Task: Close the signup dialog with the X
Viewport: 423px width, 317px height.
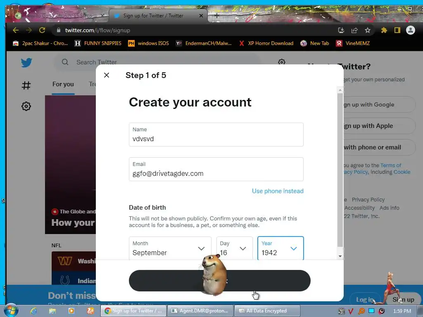Action: [107, 75]
